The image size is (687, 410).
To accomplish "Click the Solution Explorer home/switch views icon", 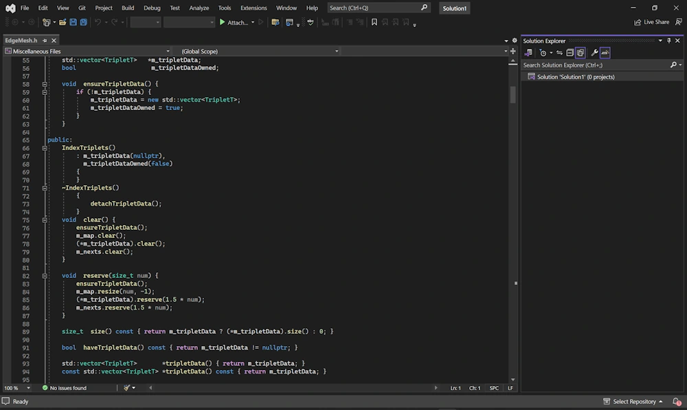I will pyautogui.click(x=528, y=52).
